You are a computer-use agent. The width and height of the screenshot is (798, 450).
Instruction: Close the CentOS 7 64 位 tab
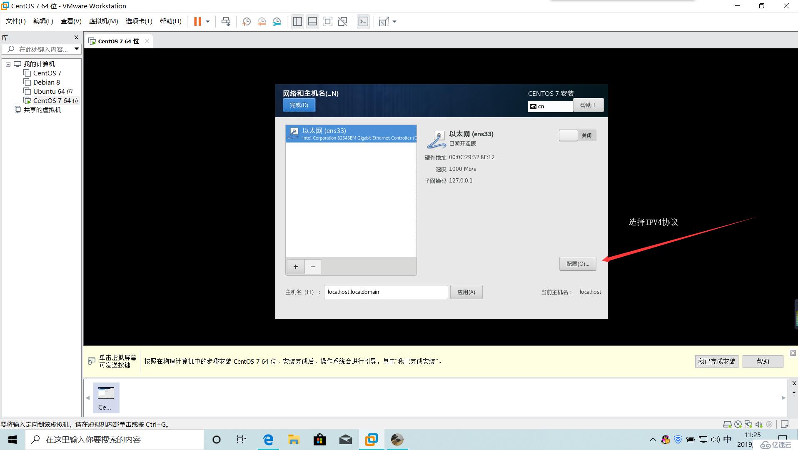pos(147,41)
